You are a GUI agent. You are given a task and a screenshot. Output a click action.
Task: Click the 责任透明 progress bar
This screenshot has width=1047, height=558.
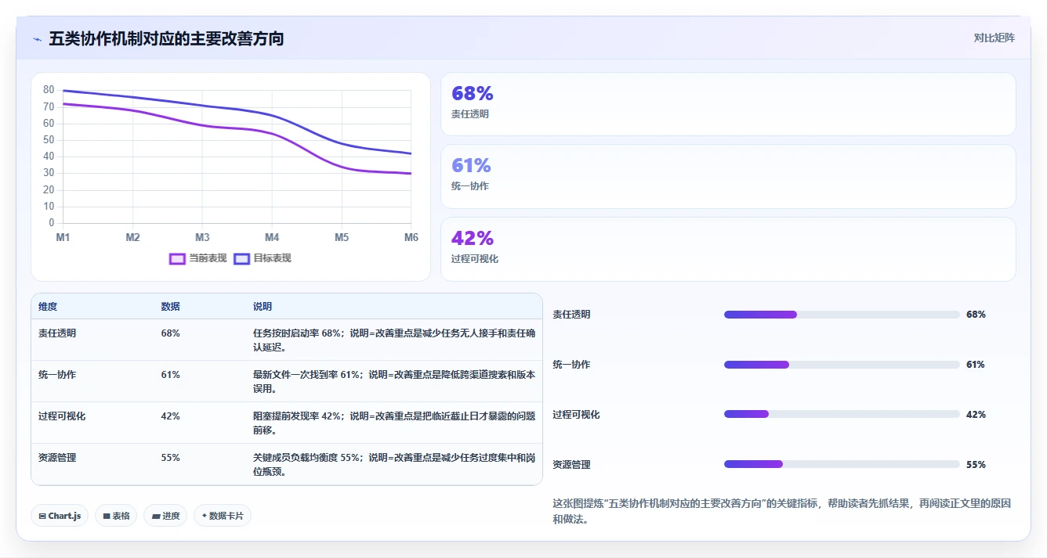pyautogui.click(x=842, y=315)
